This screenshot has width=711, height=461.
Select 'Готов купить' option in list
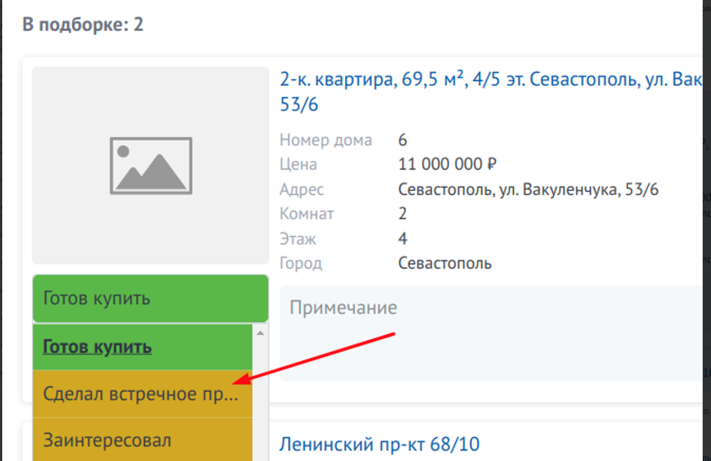click(143, 347)
